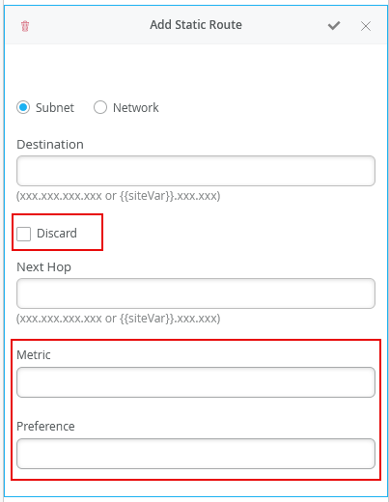The image size is (389, 502).
Task: Select the Preference input box
Action: coord(196,454)
